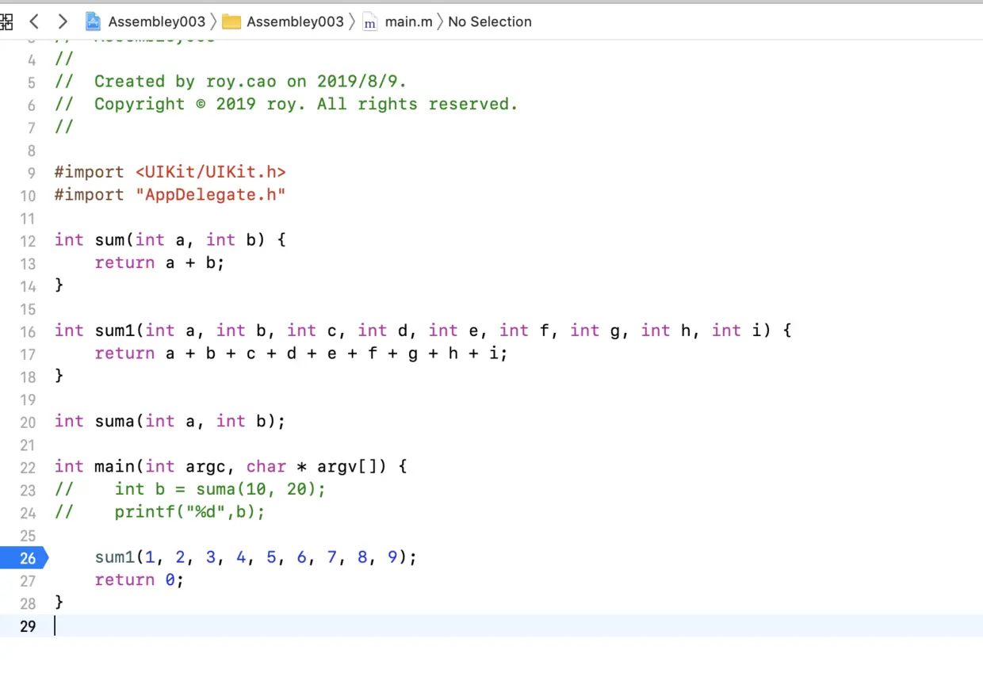983x696 pixels.
Task: Click the forward navigation chevron
Action: tap(62, 21)
